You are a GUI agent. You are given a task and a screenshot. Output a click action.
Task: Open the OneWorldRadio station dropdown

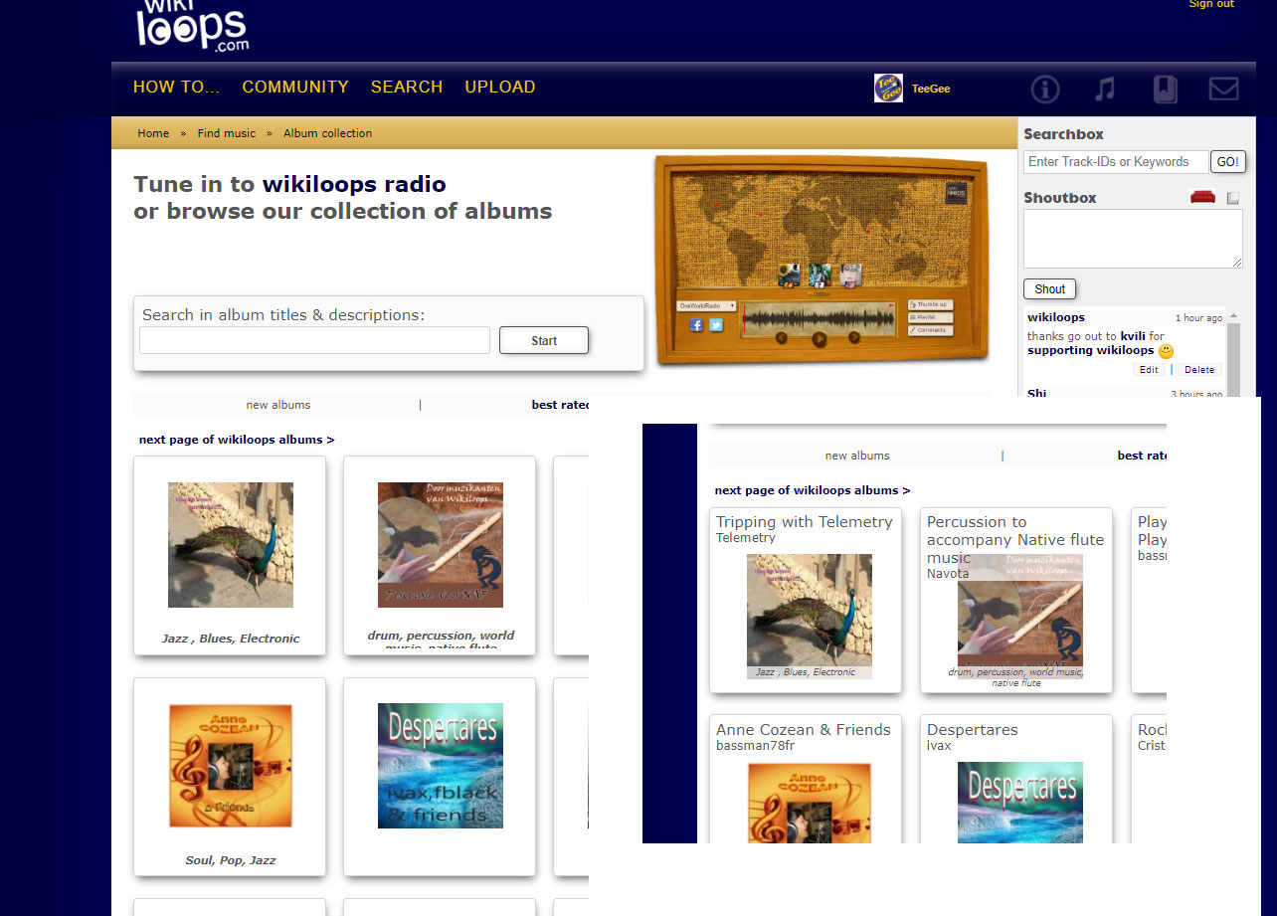pyautogui.click(x=706, y=306)
